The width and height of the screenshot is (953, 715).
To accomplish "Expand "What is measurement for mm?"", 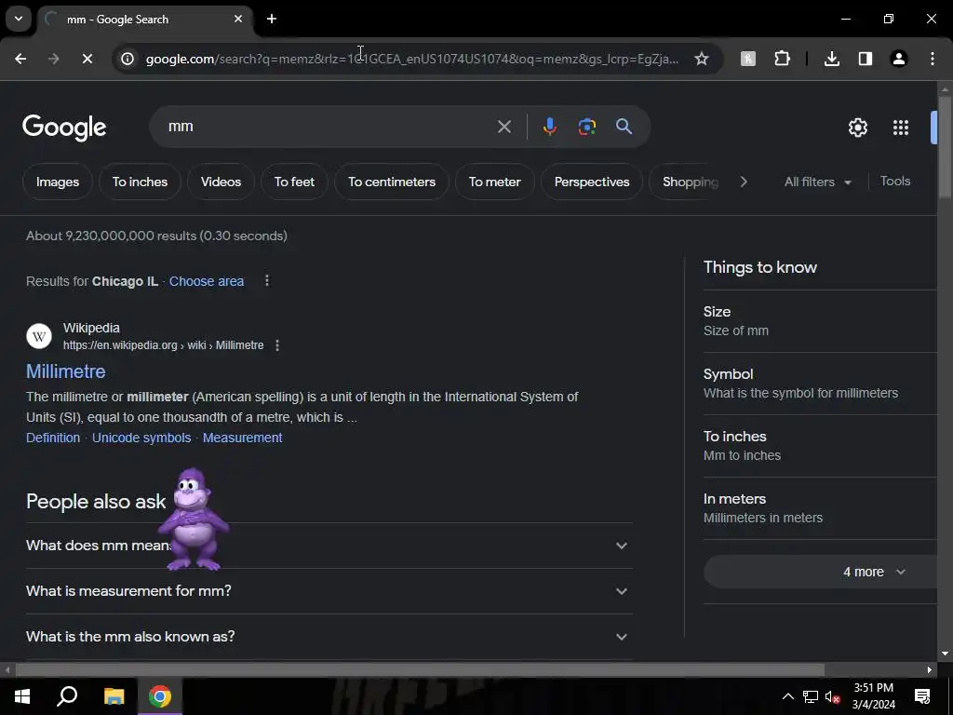I will click(329, 591).
